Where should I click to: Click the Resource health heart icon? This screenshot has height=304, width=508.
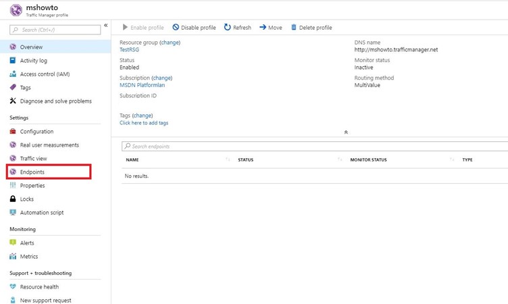pyautogui.click(x=13, y=287)
